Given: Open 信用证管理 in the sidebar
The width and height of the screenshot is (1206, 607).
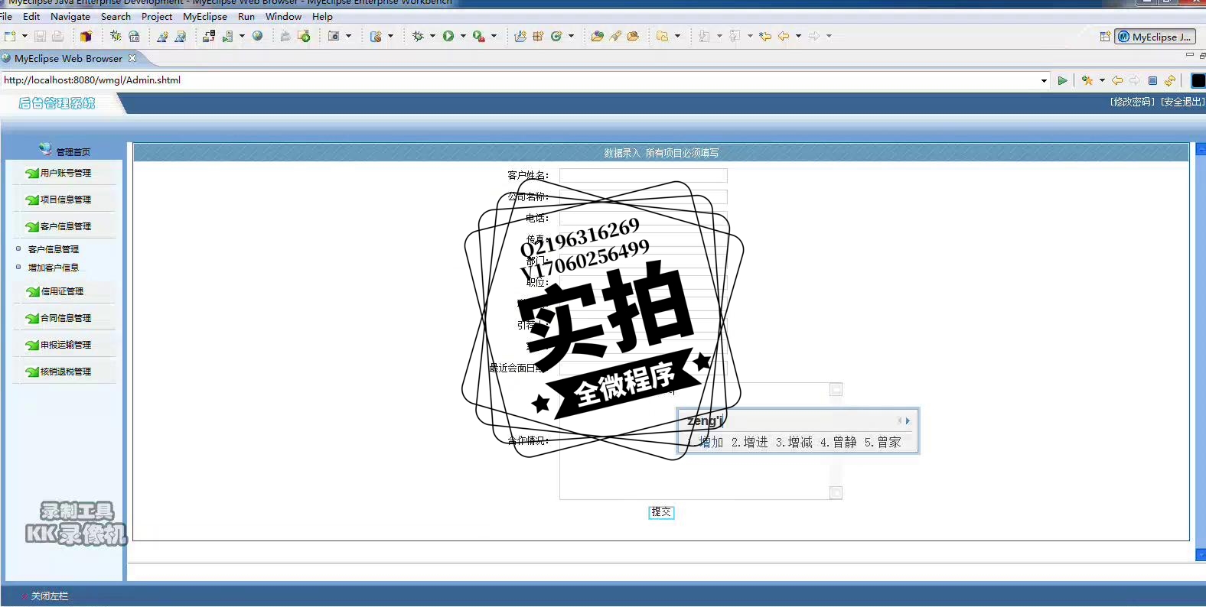Looking at the screenshot, I should (62, 291).
